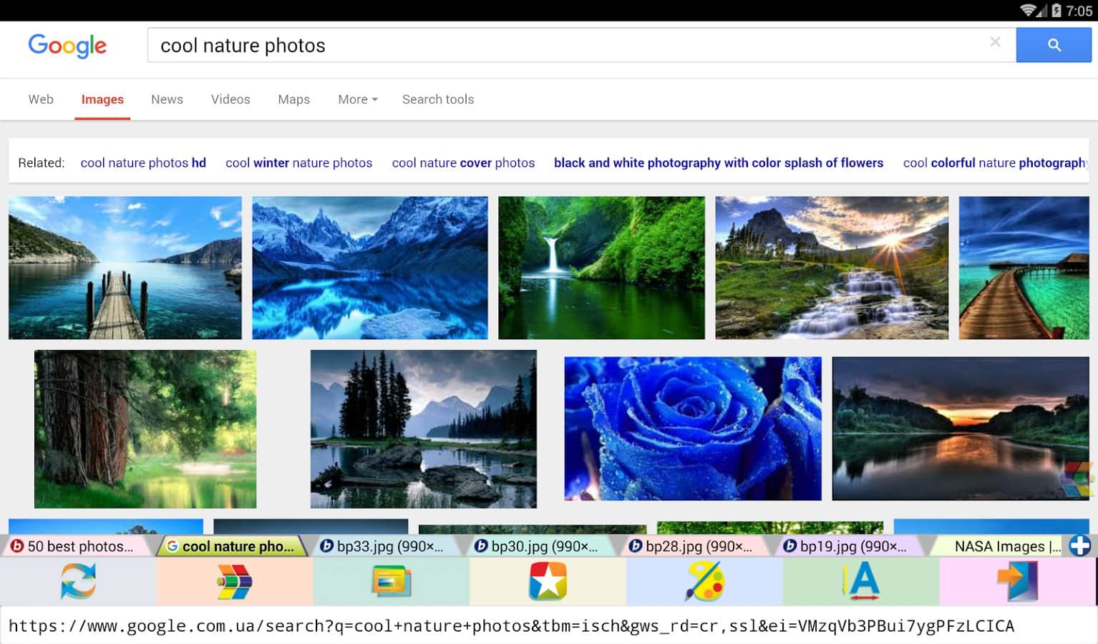Tap the star bookmarks icon
The height and width of the screenshot is (644, 1098).
[548, 581]
